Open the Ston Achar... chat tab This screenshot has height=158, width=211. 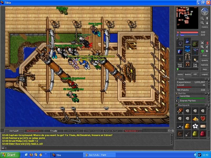click(x=113, y=131)
